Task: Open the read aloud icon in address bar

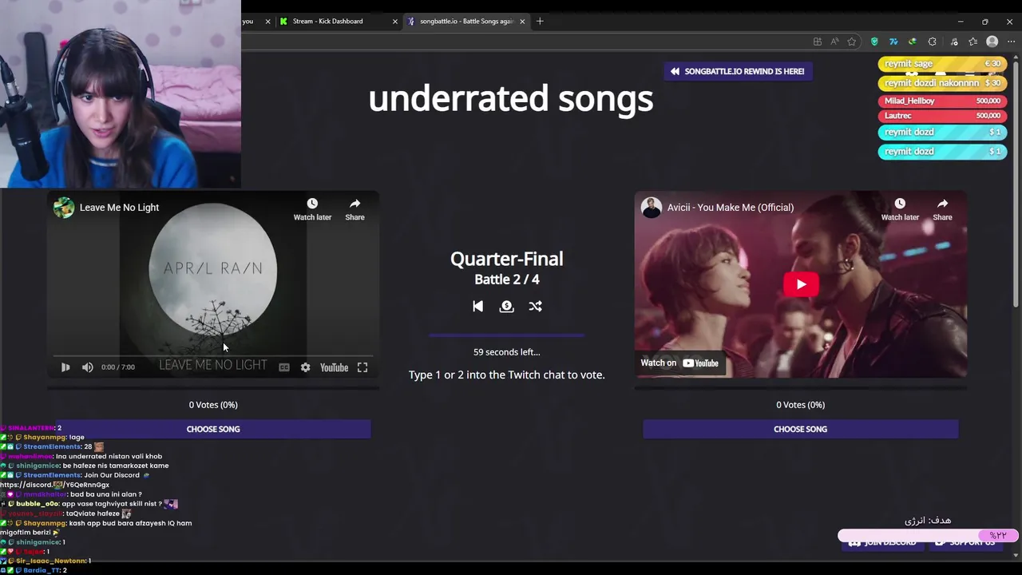Action: [x=834, y=42]
